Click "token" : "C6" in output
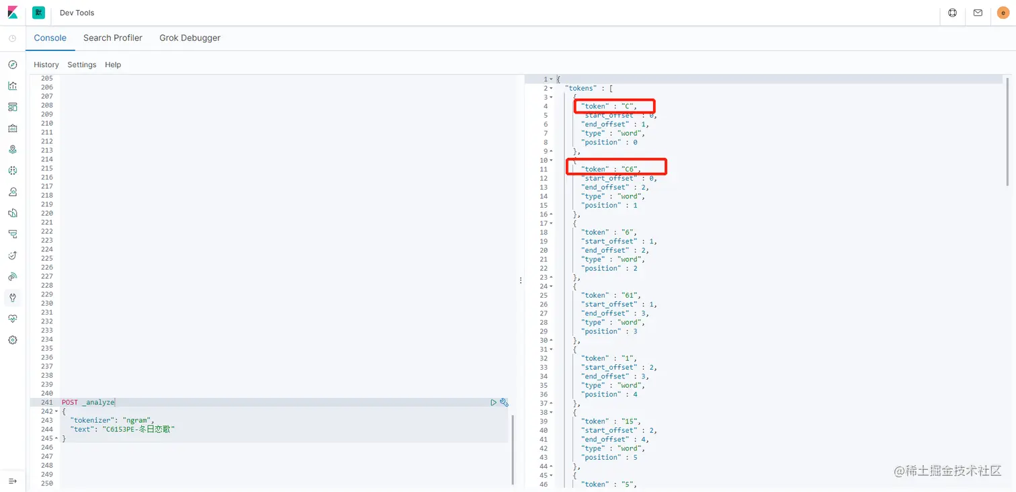 611,169
